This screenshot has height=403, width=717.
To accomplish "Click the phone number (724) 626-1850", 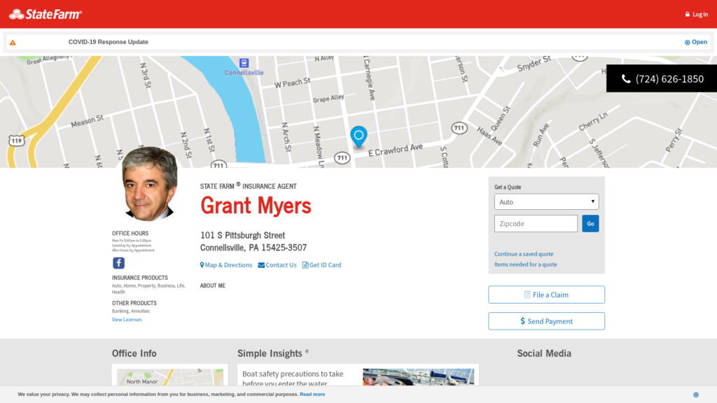I will pos(662,79).
